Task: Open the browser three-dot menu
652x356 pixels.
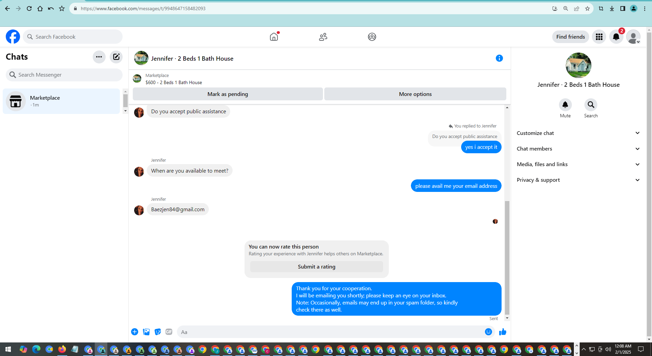Action: coord(645,8)
